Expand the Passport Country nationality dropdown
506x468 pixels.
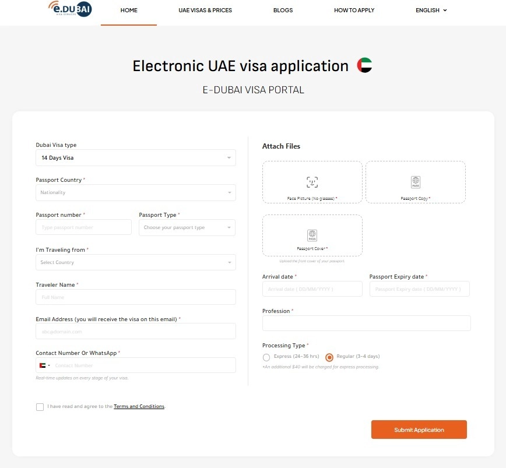pos(135,192)
